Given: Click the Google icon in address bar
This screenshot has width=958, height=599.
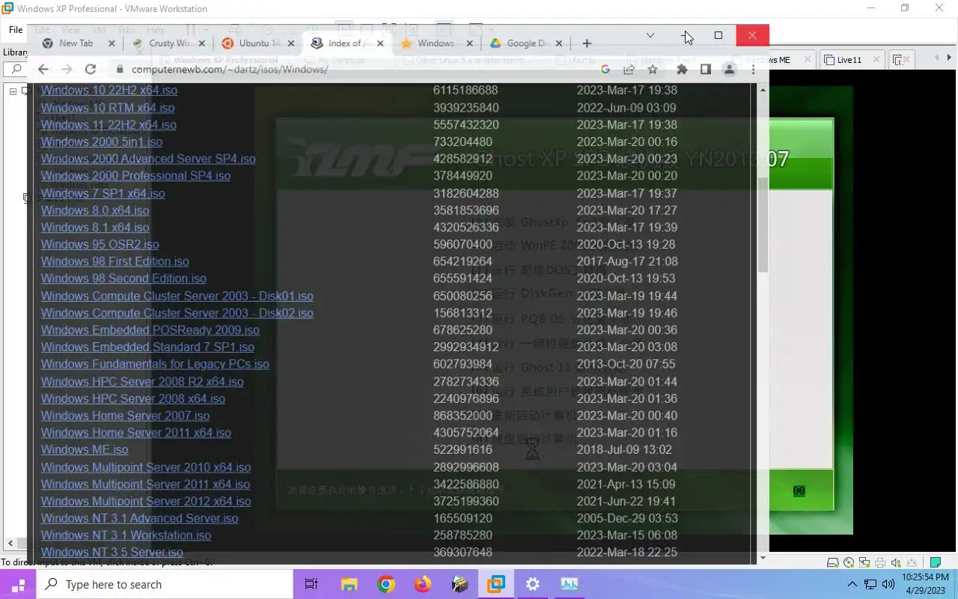Looking at the screenshot, I should pyautogui.click(x=605, y=70).
